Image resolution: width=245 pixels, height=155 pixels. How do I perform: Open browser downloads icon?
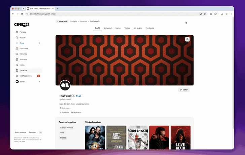coord(222,14)
